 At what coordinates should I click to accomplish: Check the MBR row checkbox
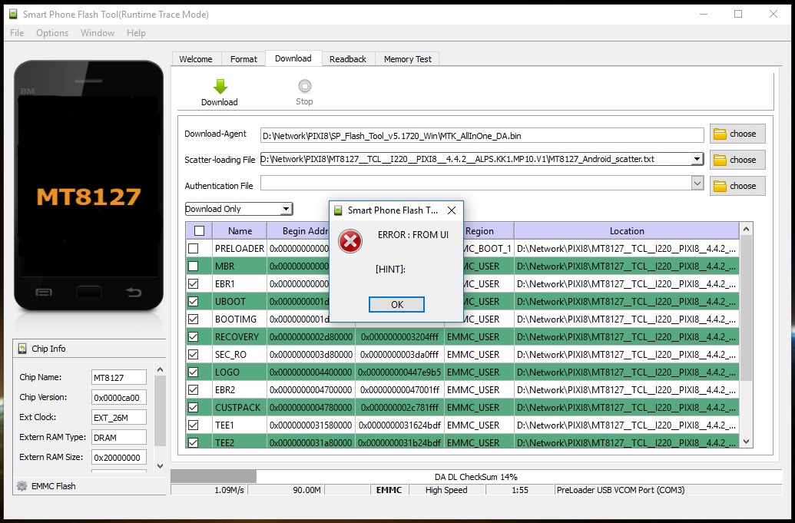pos(193,266)
